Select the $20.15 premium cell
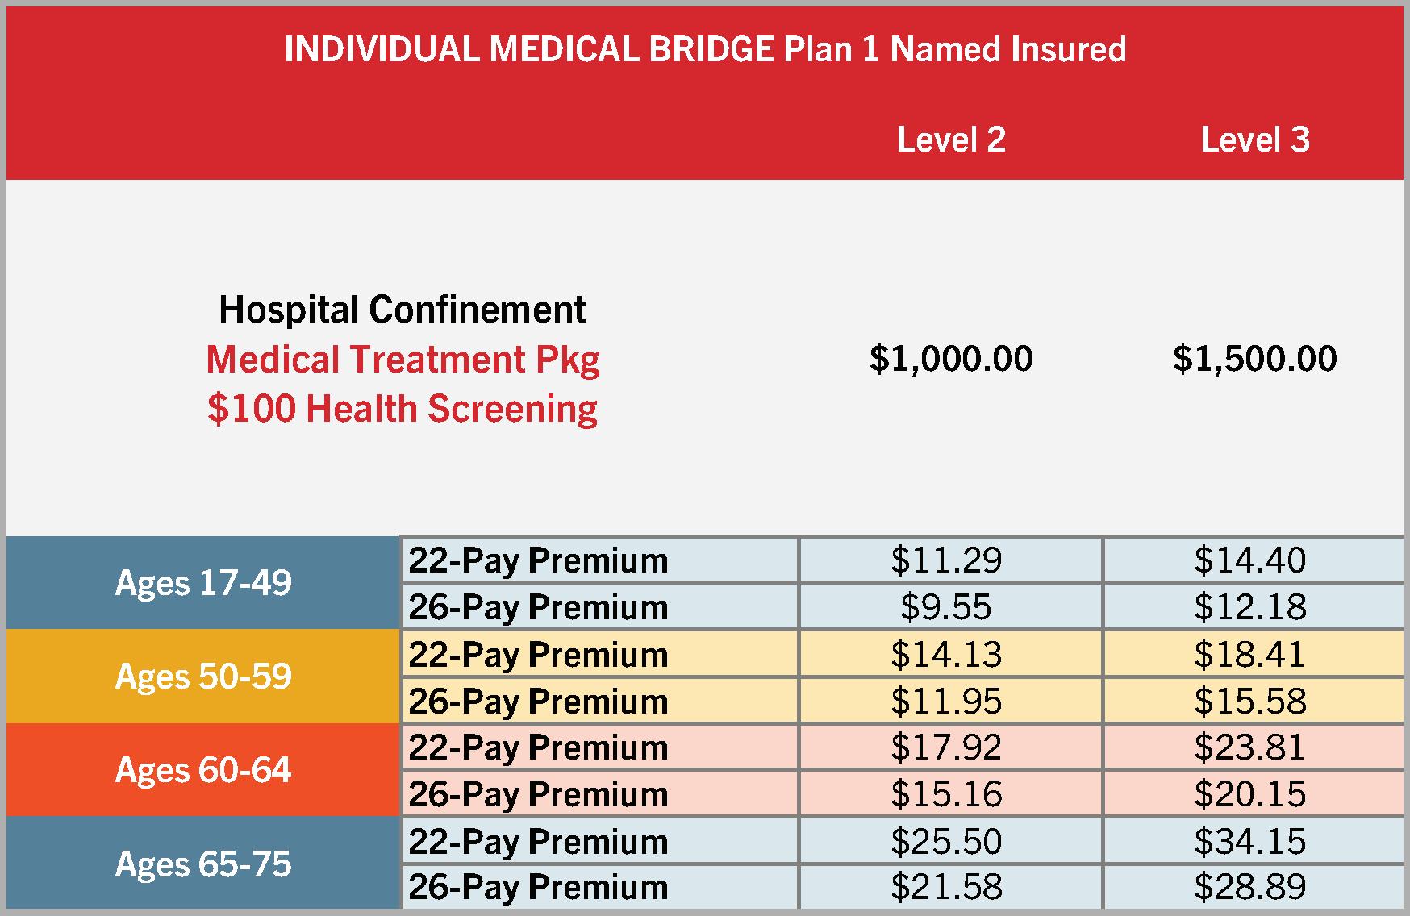1410x916 pixels. coord(1249,794)
